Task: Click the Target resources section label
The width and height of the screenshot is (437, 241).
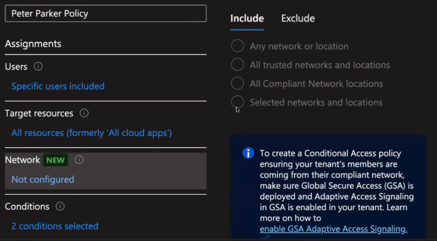Action: point(39,113)
